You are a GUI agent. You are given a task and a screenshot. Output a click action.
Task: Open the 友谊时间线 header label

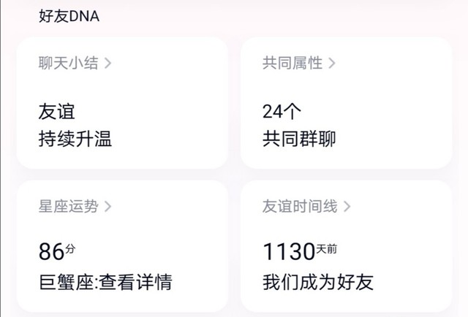tap(300, 207)
